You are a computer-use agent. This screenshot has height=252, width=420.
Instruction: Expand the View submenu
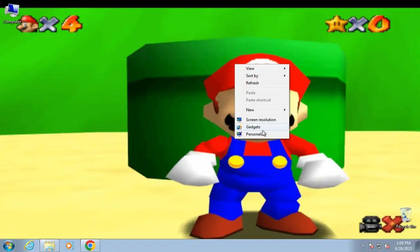coord(262,69)
